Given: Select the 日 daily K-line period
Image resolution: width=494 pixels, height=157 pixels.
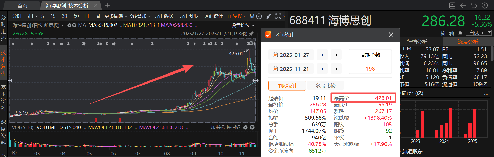Looking at the screenshot, I should point(87,16).
